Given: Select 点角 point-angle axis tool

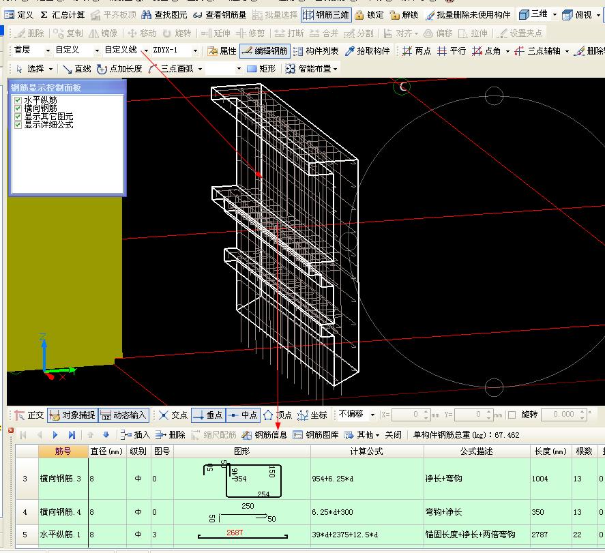Looking at the screenshot, I should point(486,51).
